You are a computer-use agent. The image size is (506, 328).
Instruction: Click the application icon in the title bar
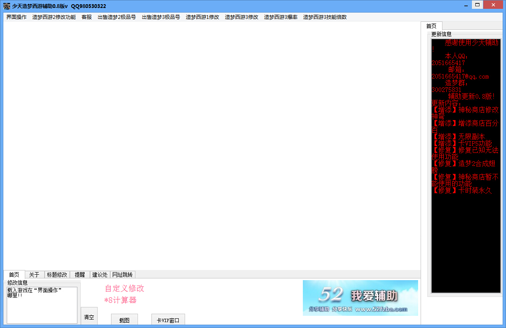7,6
